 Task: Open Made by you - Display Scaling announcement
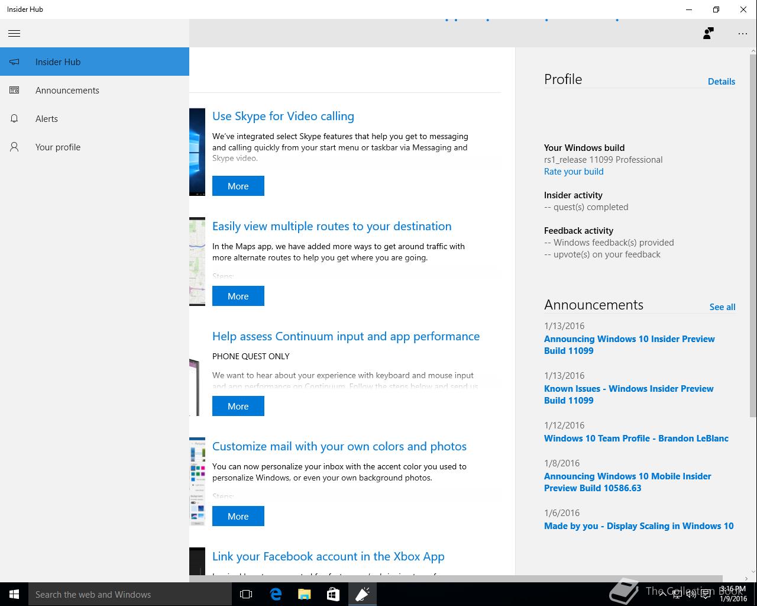click(639, 526)
